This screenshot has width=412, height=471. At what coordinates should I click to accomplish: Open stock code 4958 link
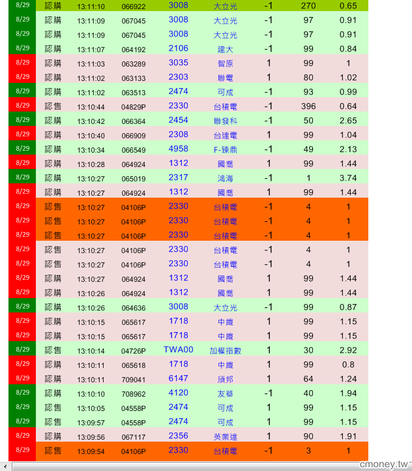click(178, 149)
